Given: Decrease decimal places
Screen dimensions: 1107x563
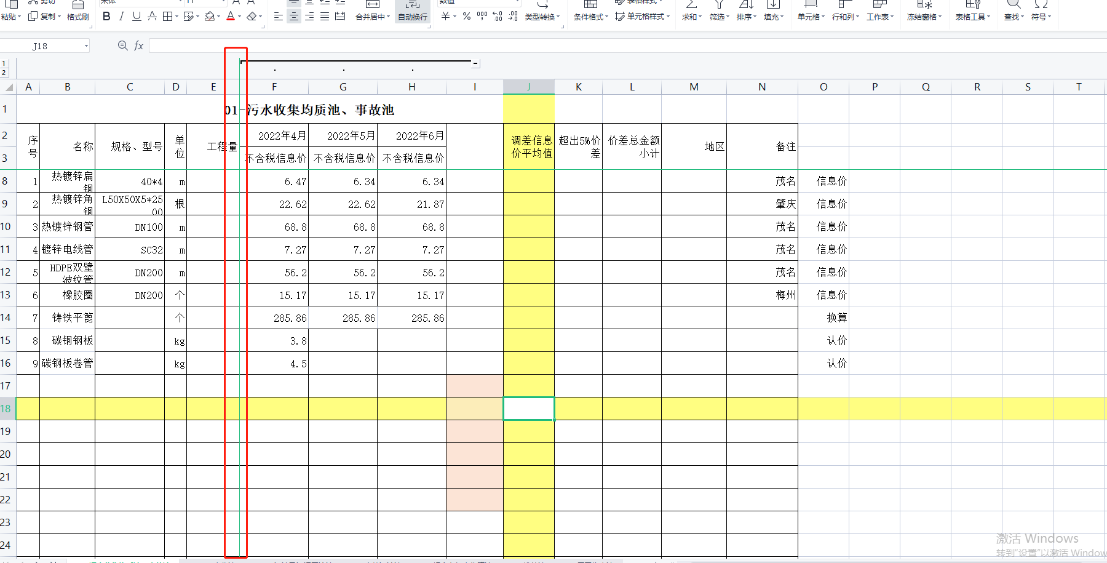Looking at the screenshot, I should 513,17.
